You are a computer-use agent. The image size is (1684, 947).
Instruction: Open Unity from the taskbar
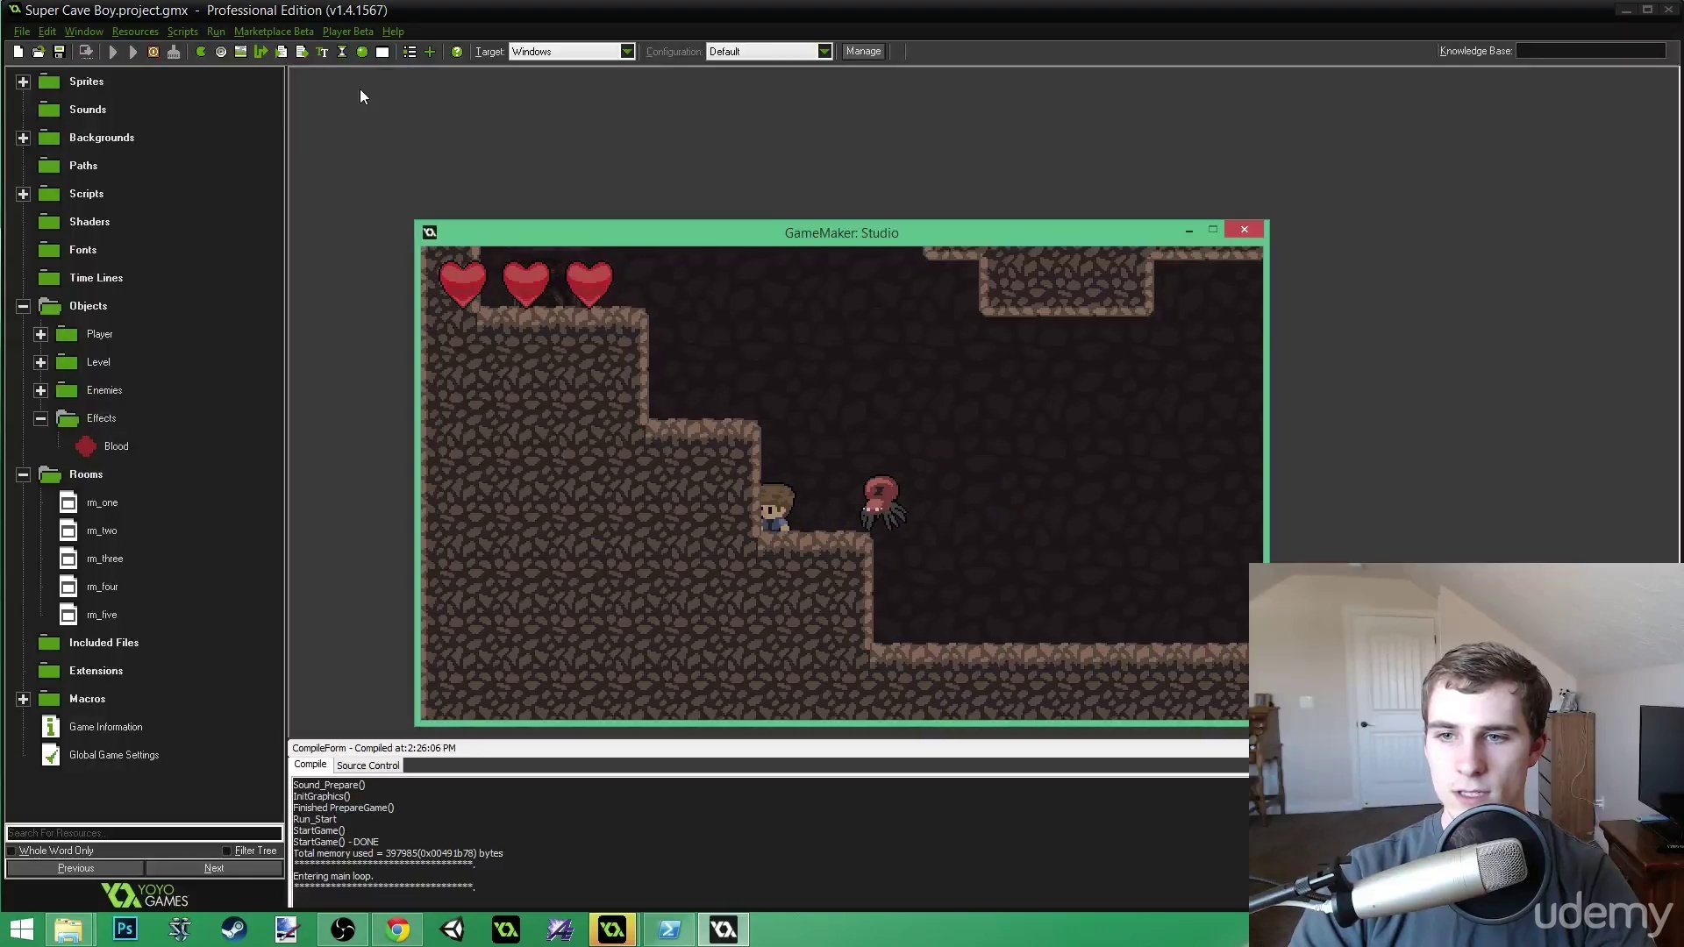click(452, 929)
